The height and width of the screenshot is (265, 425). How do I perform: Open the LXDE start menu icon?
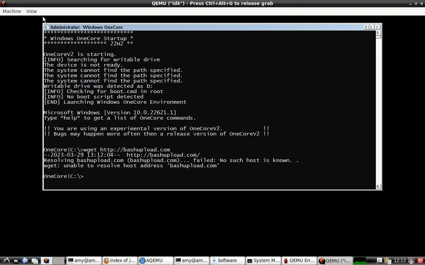[x=6, y=261]
